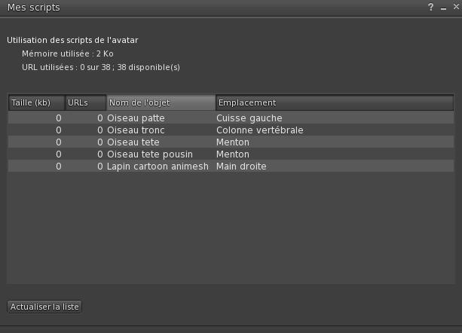Click Menton cell in Oiseau tete row

(x=232, y=142)
